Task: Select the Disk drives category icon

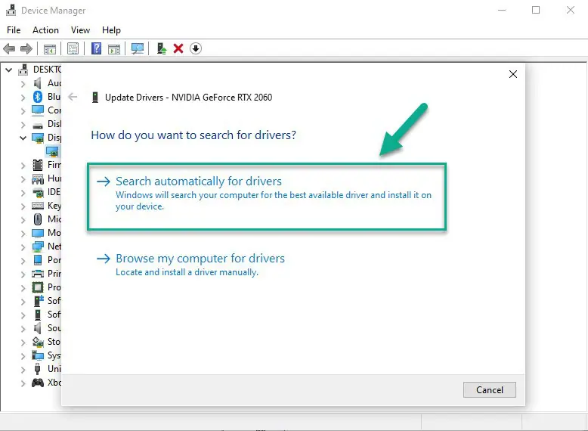Action: (38, 126)
